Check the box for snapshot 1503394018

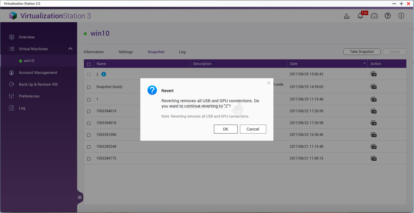[x=89, y=123]
